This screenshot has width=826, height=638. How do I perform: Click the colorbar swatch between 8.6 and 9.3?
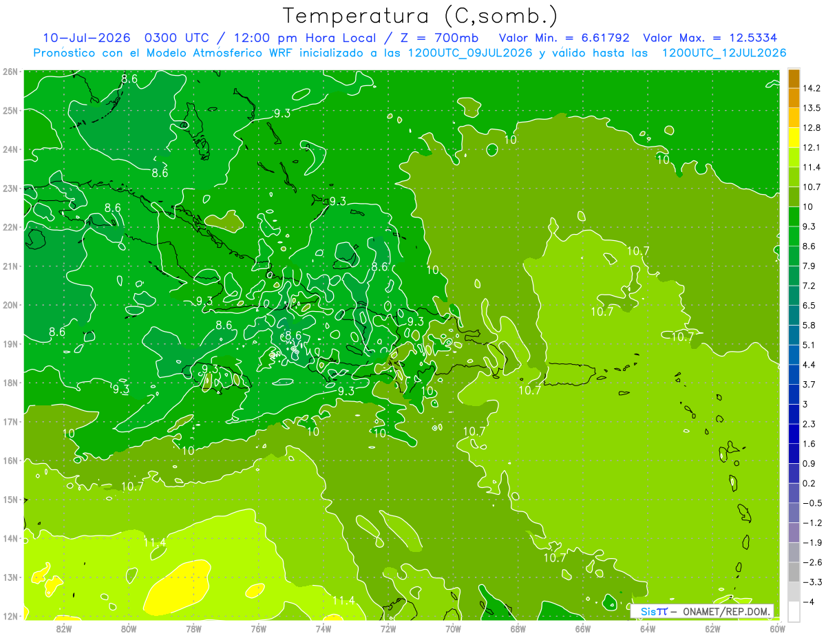click(x=794, y=236)
